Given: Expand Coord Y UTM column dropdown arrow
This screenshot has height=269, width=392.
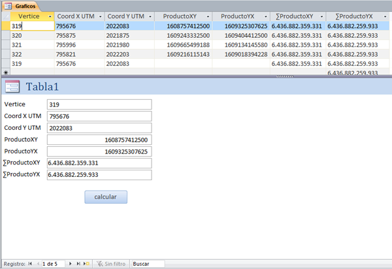Looking at the screenshot, I should [x=151, y=16].
